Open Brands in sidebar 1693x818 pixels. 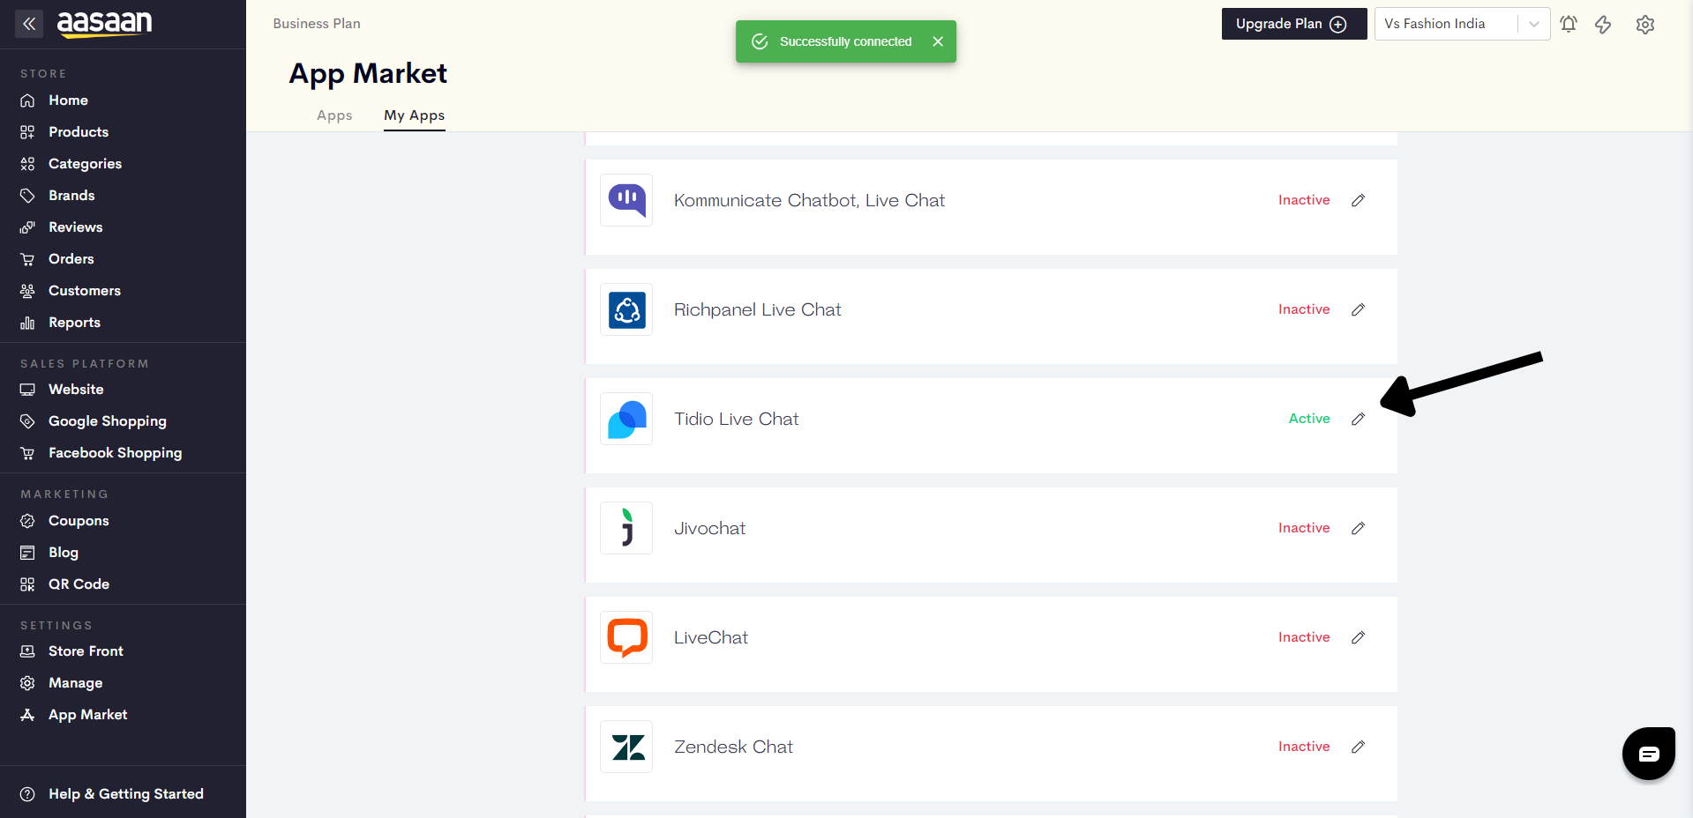[71, 196]
